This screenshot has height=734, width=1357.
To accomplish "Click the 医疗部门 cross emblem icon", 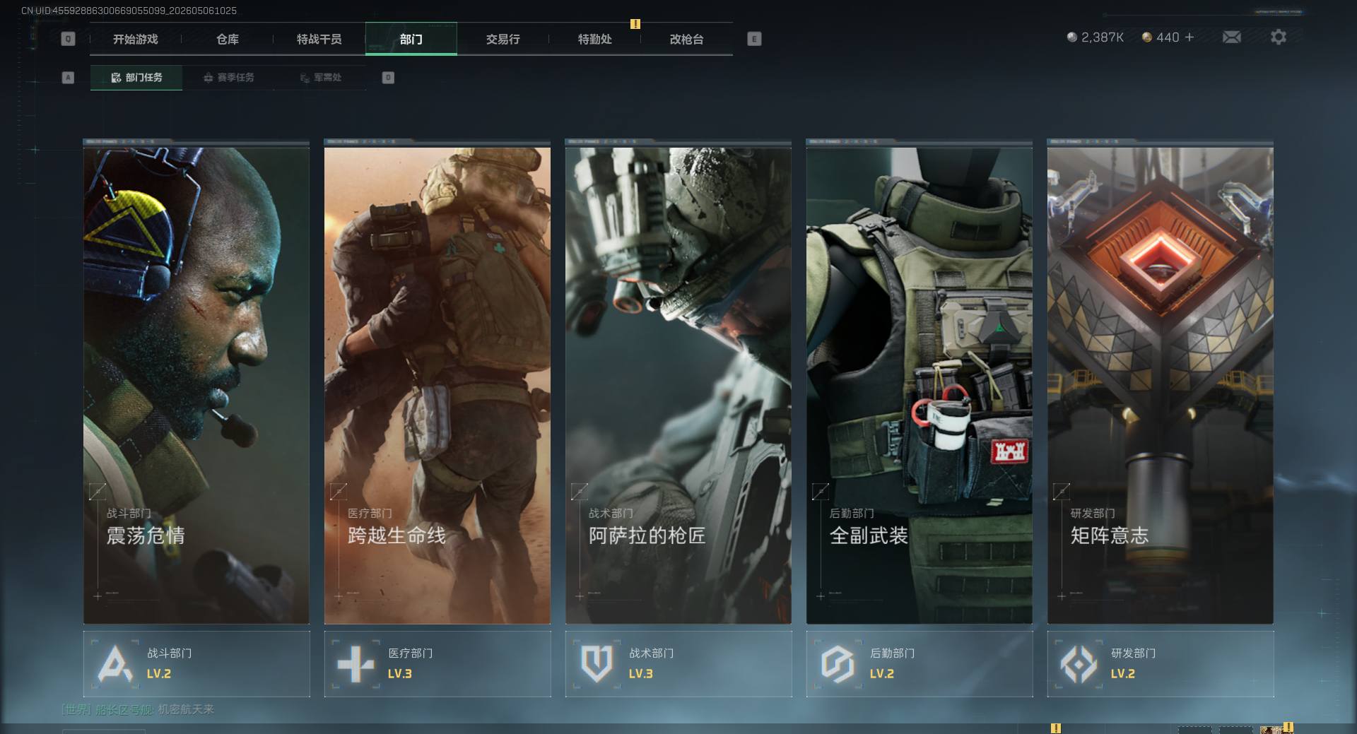I will [x=356, y=664].
